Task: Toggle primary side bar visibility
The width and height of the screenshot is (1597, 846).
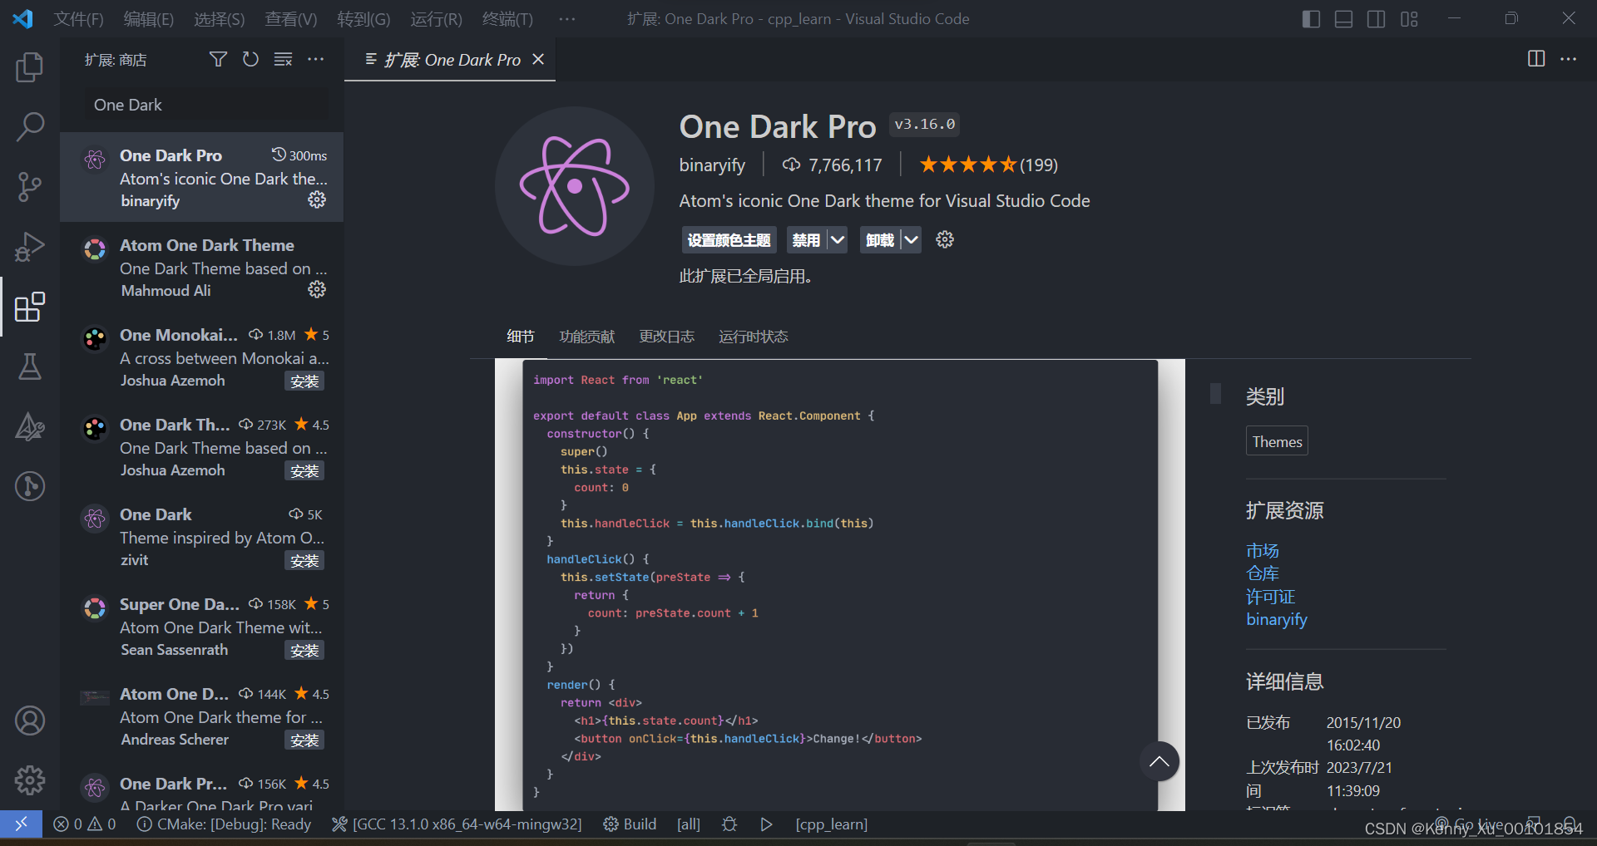Action: pyautogui.click(x=1311, y=18)
